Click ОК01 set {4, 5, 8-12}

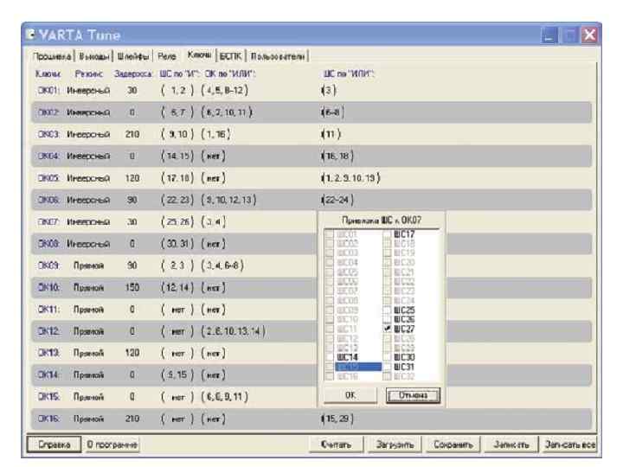(x=224, y=91)
